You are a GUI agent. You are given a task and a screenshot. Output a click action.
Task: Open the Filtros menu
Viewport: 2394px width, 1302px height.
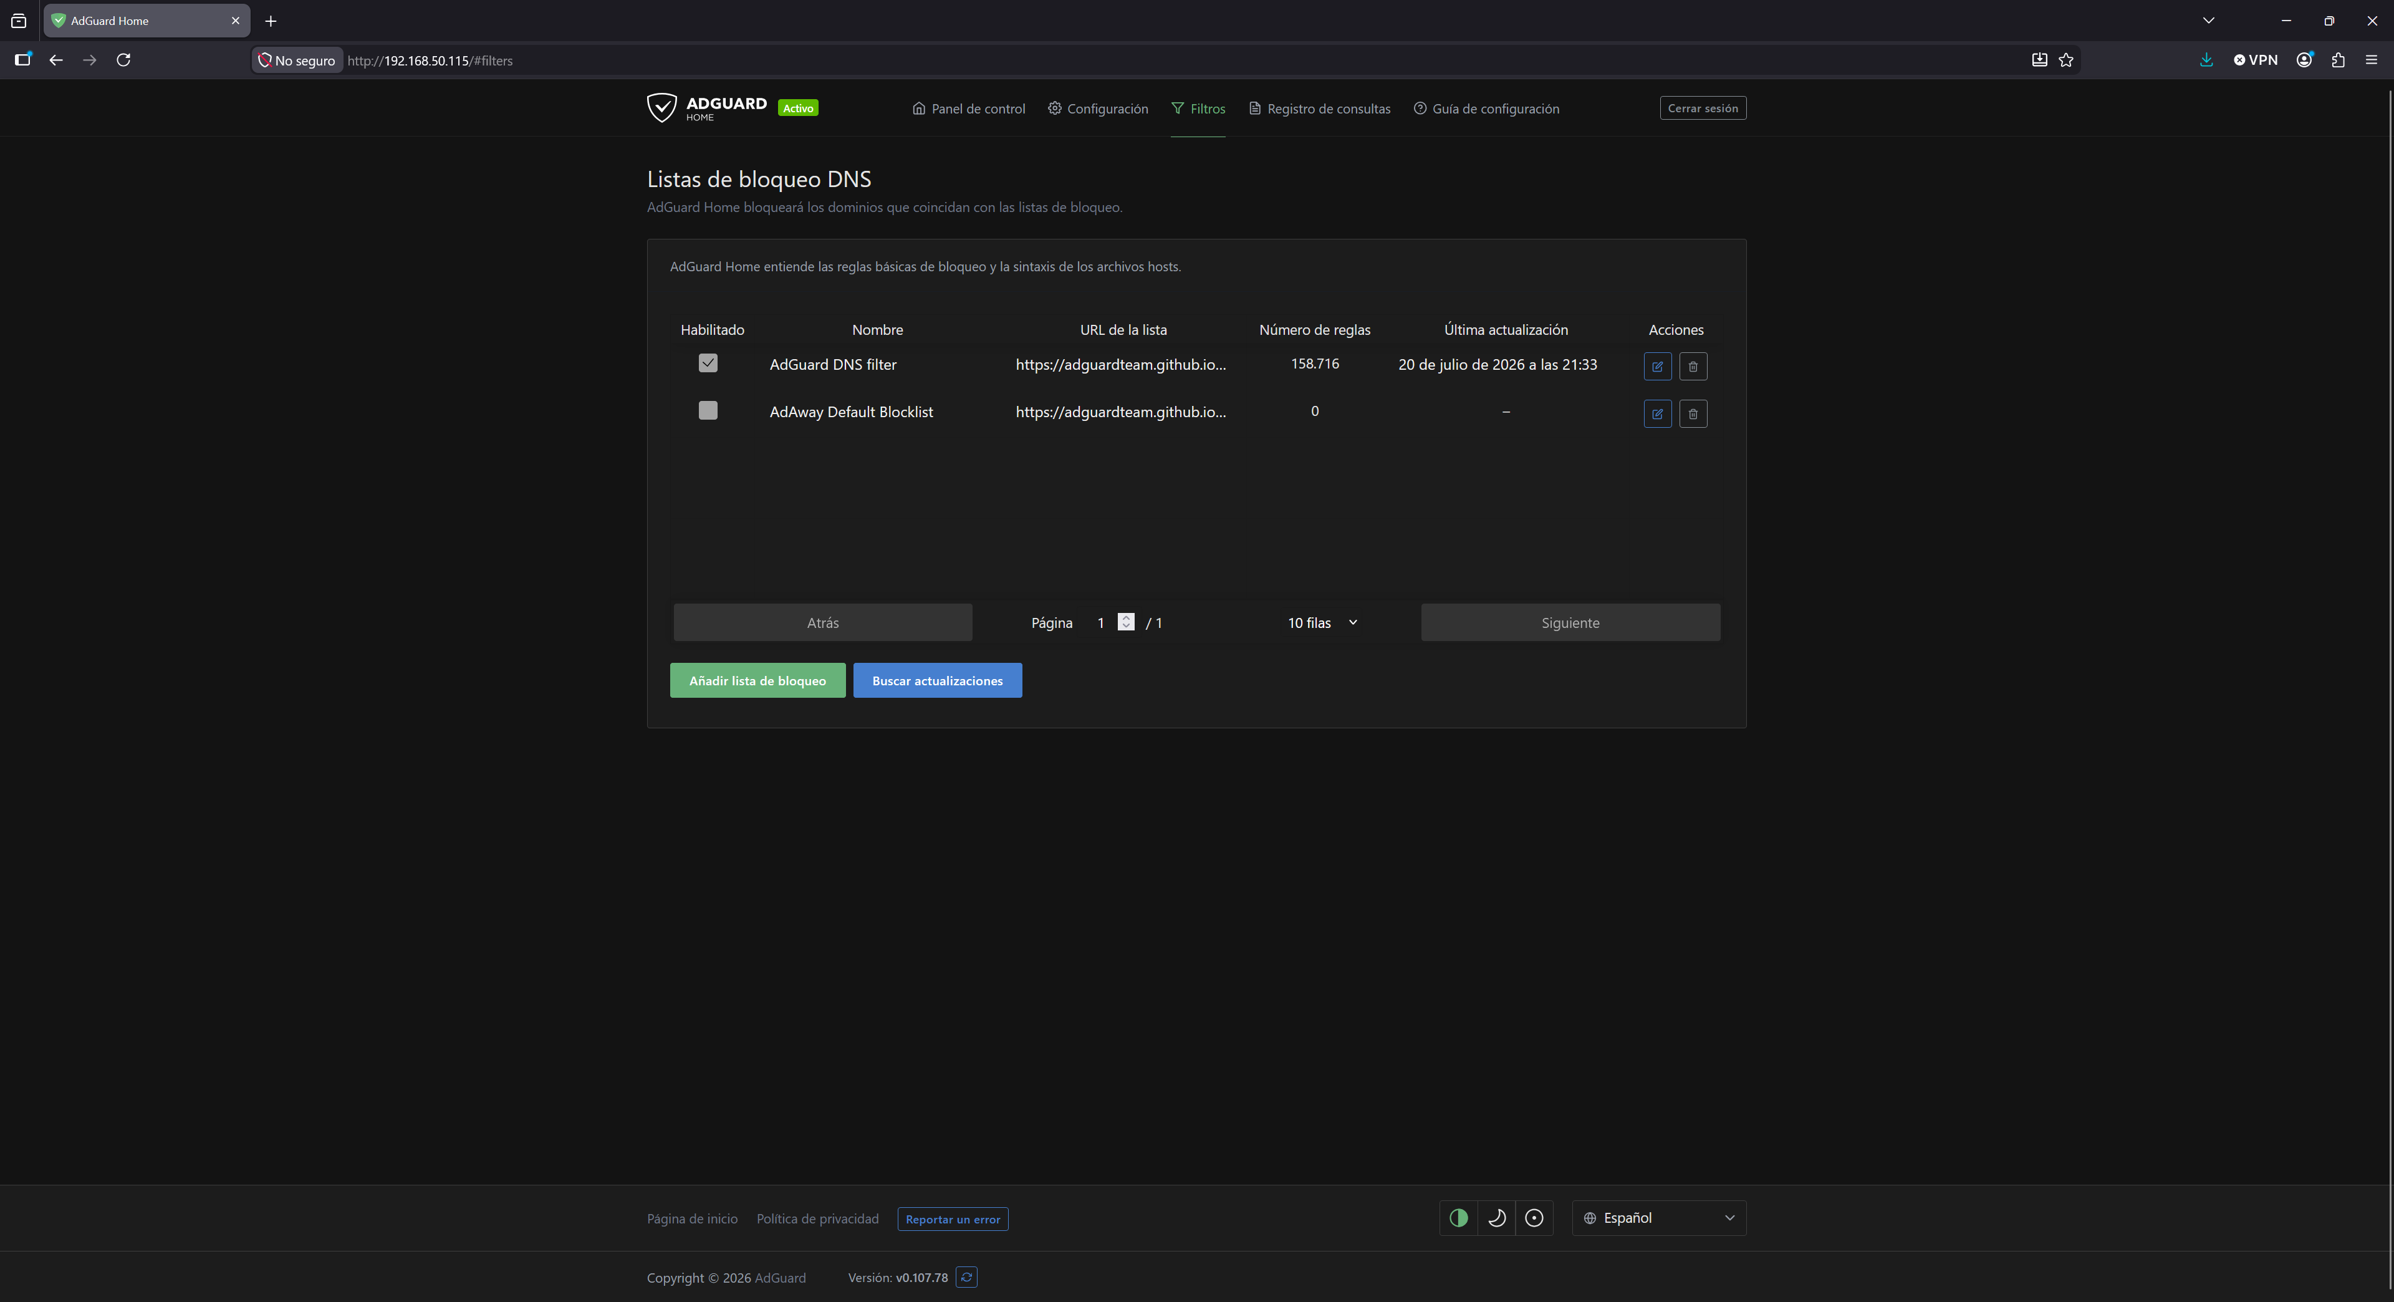click(x=1198, y=109)
